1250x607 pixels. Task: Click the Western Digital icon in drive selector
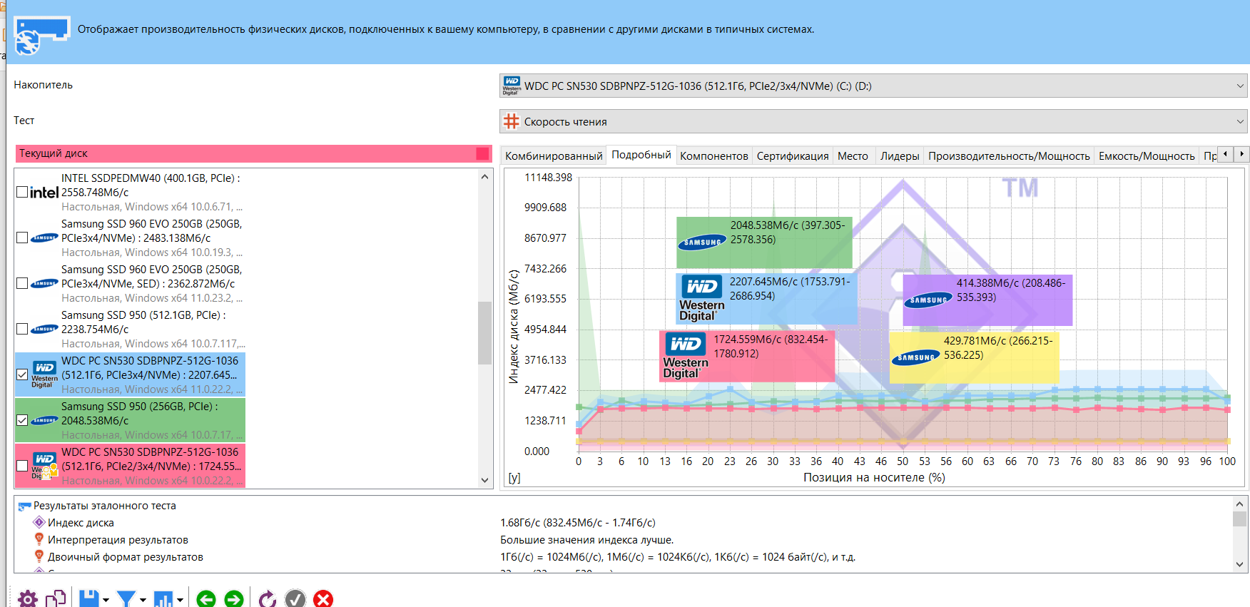click(x=512, y=86)
